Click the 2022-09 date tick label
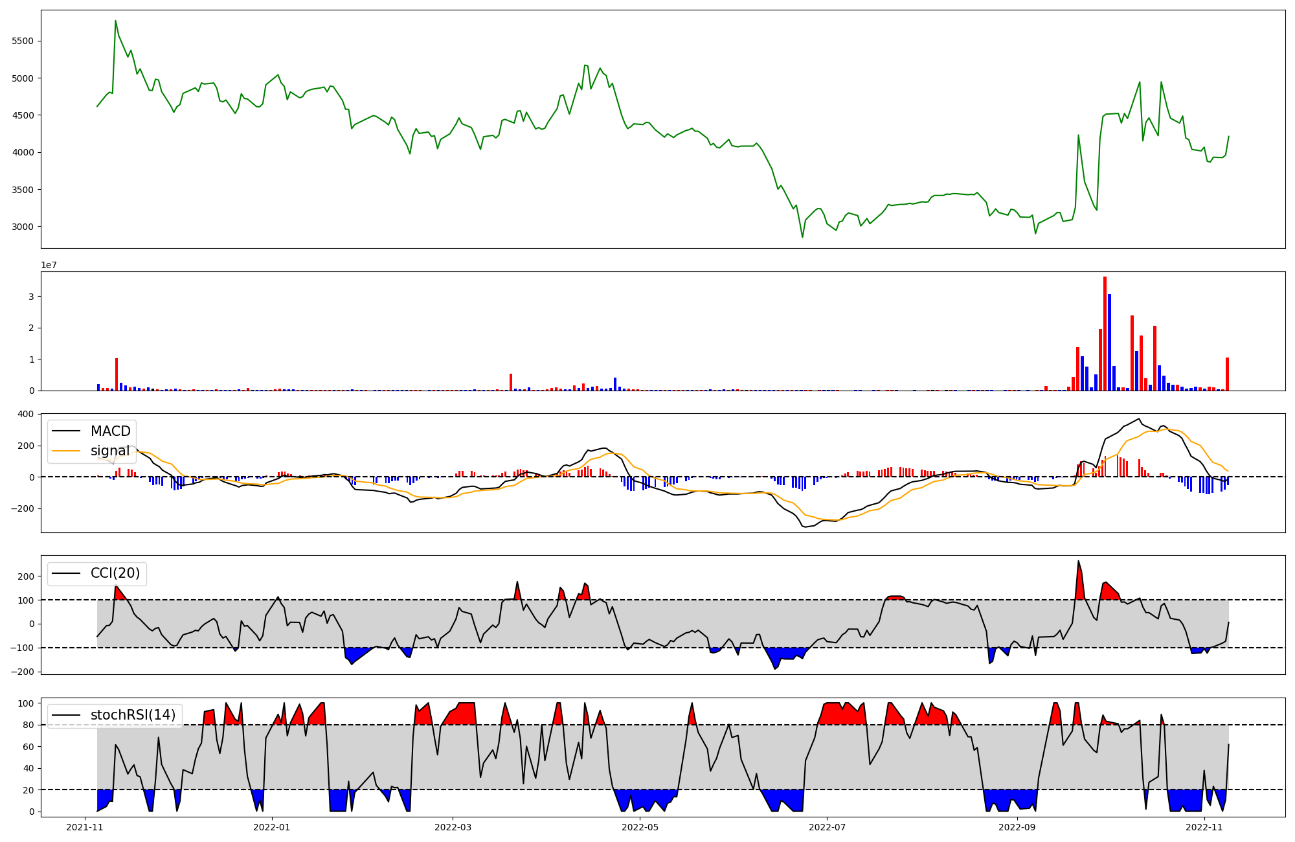 pyautogui.click(x=1017, y=827)
